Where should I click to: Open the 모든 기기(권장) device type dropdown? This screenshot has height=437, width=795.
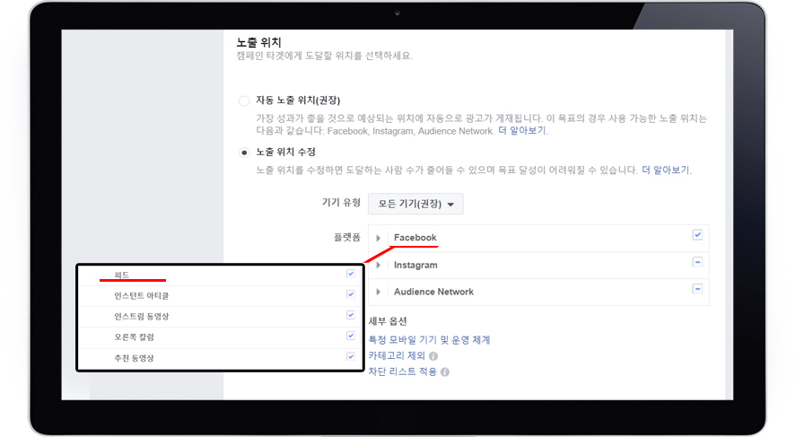415,204
